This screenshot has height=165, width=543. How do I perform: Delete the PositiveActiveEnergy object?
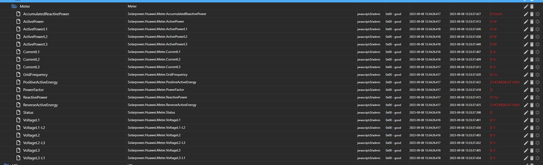pyautogui.click(x=532, y=82)
